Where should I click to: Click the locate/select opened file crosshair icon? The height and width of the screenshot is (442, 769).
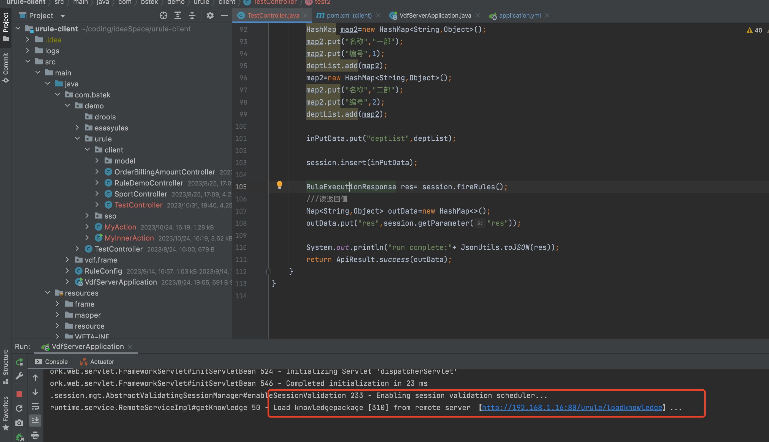(x=163, y=15)
